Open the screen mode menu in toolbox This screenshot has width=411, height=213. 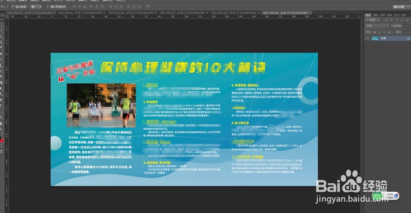[x=2, y=151]
